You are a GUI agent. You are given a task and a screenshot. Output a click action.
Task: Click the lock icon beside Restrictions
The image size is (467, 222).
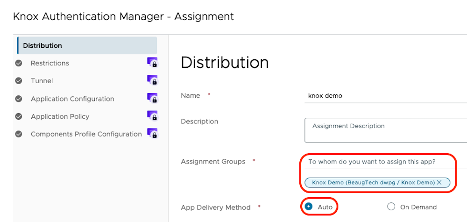pos(153,63)
